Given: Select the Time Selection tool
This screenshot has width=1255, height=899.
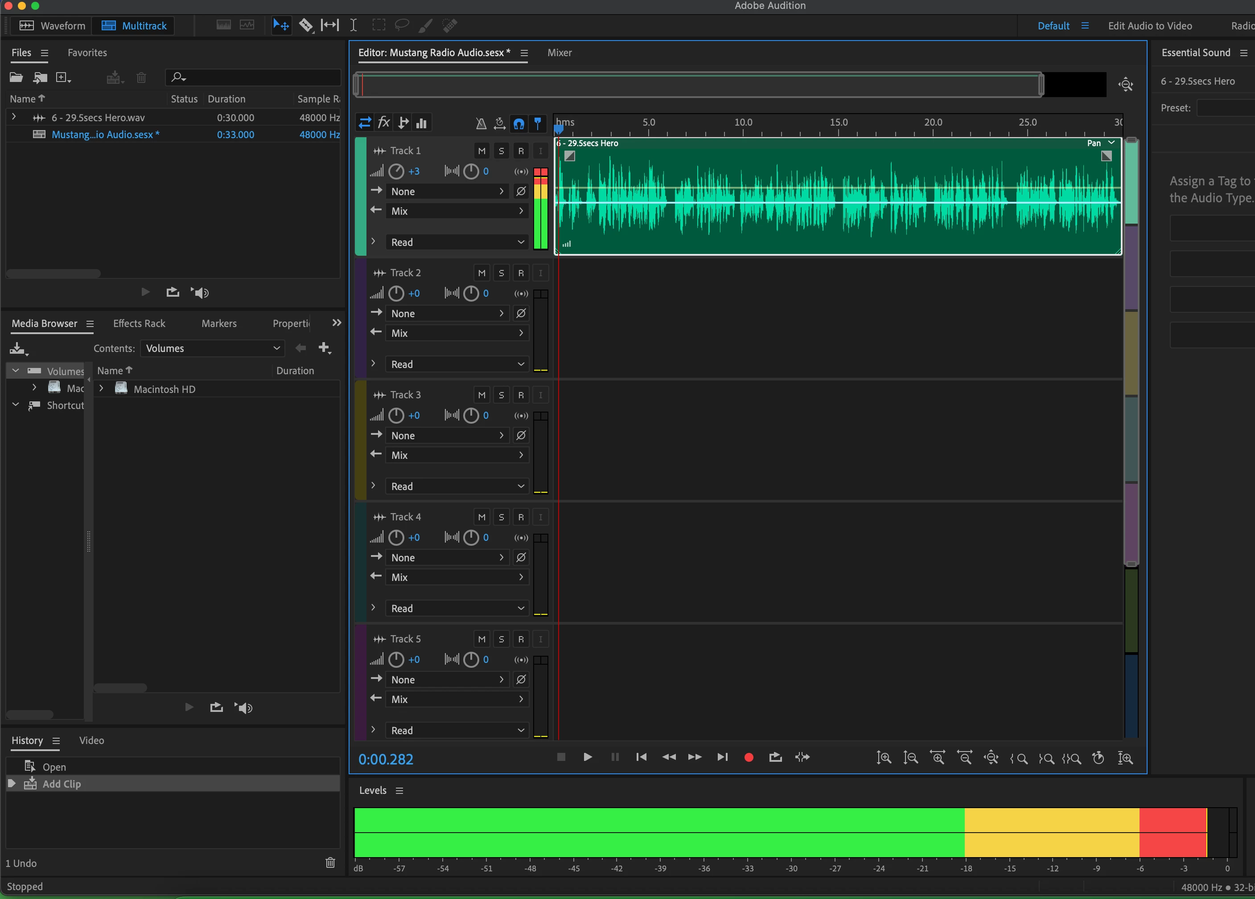Looking at the screenshot, I should pyautogui.click(x=353, y=25).
